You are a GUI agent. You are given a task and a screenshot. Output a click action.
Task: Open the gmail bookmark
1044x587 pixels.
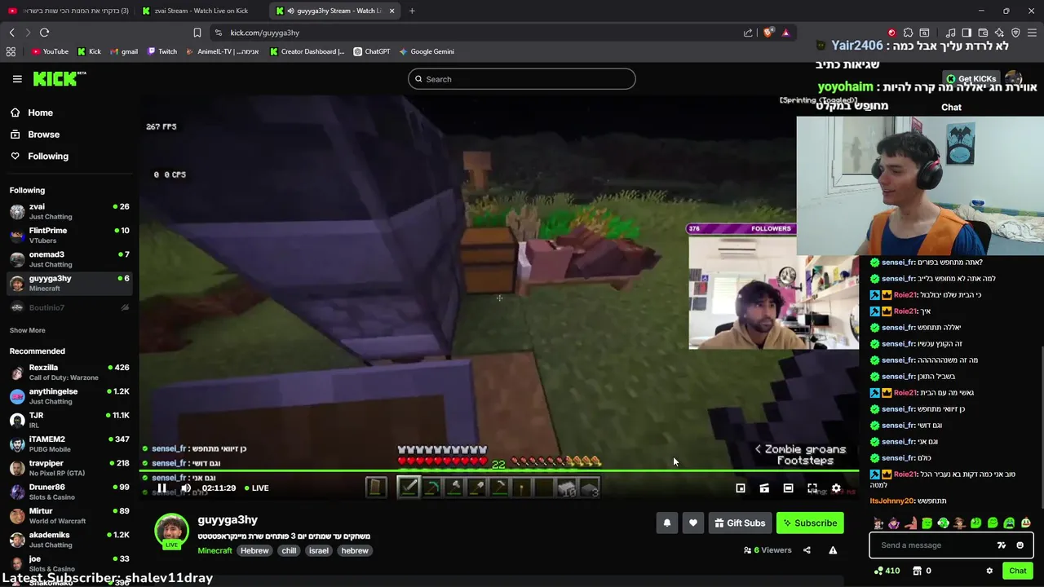[124, 51]
